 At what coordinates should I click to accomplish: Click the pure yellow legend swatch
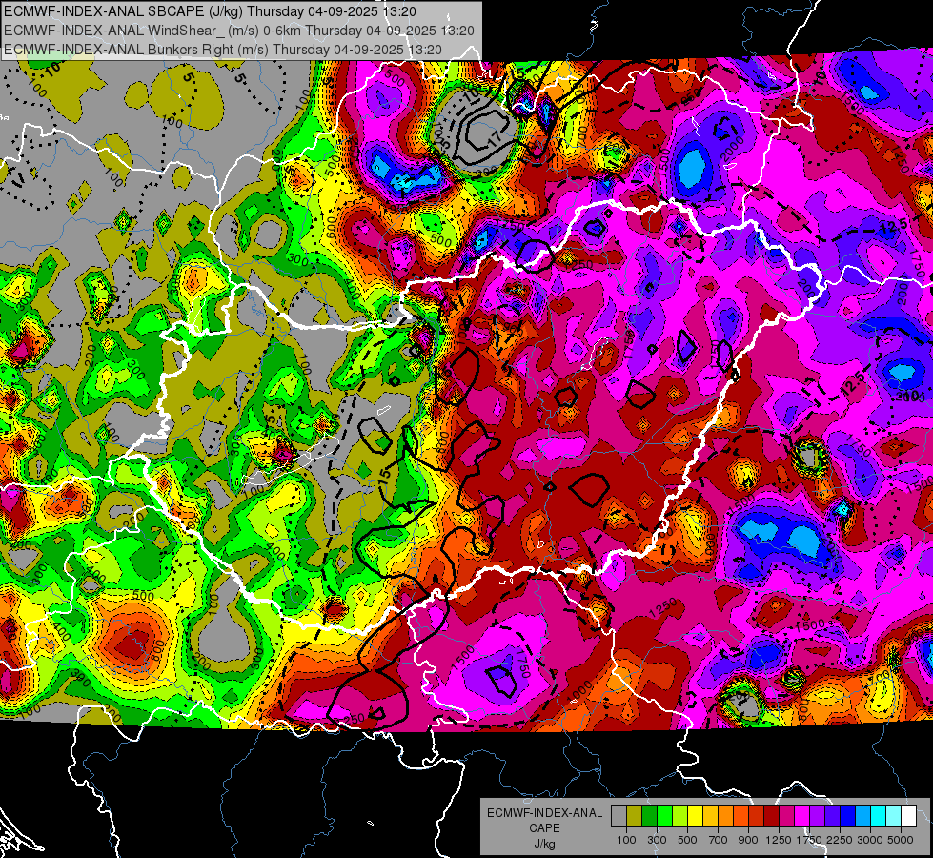(695, 816)
